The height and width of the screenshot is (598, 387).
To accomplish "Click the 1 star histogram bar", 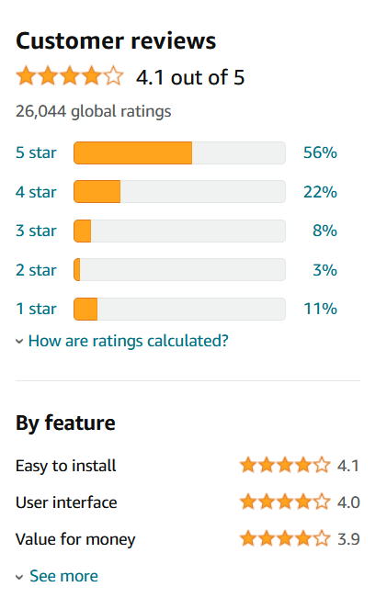I will (x=179, y=309).
